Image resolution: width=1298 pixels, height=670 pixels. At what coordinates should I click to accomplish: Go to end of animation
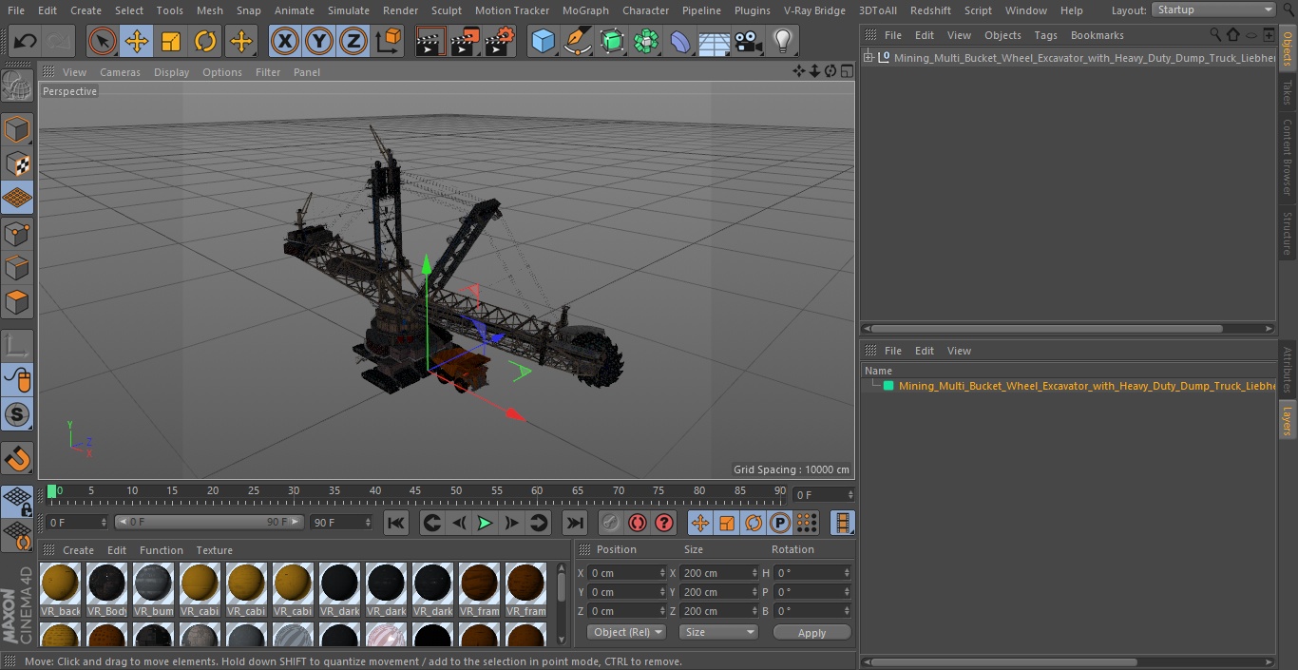[574, 523]
